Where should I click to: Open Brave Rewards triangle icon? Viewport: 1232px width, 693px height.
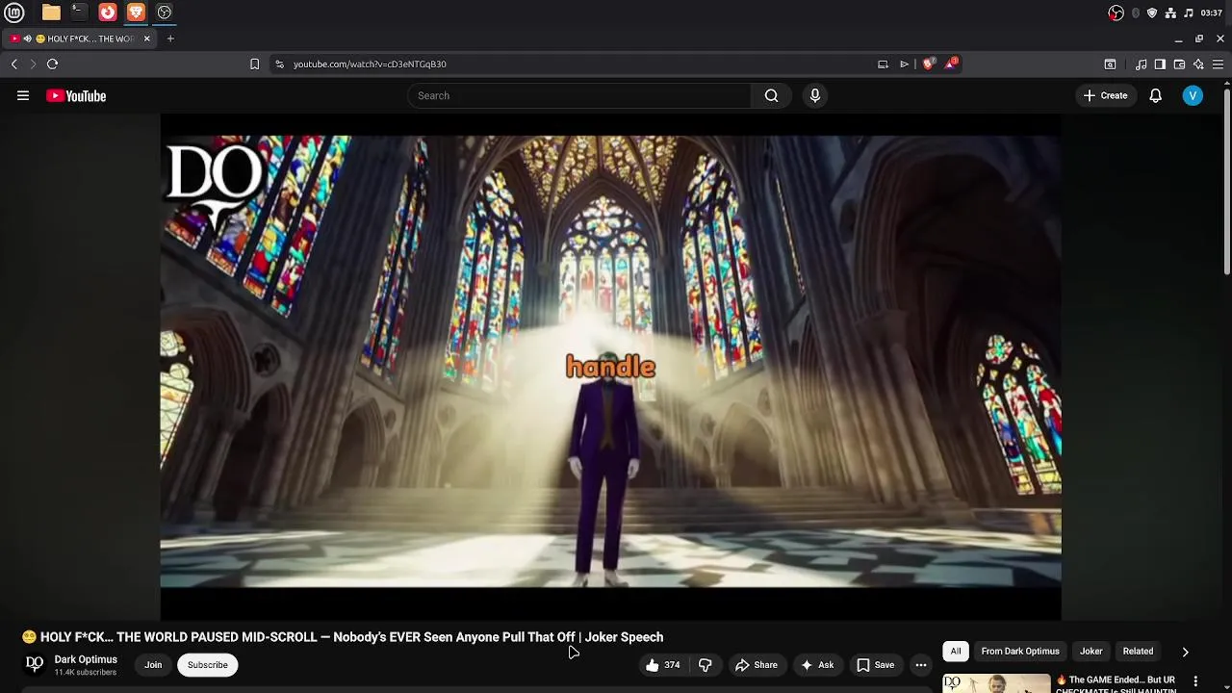pyautogui.click(x=951, y=64)
